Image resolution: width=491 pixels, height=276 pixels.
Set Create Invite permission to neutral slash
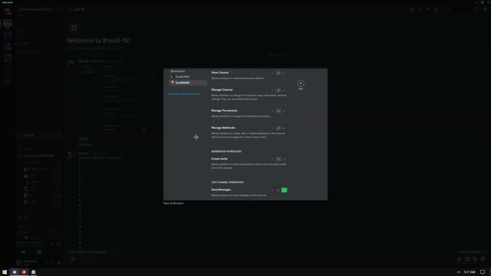tap(278, 159)
